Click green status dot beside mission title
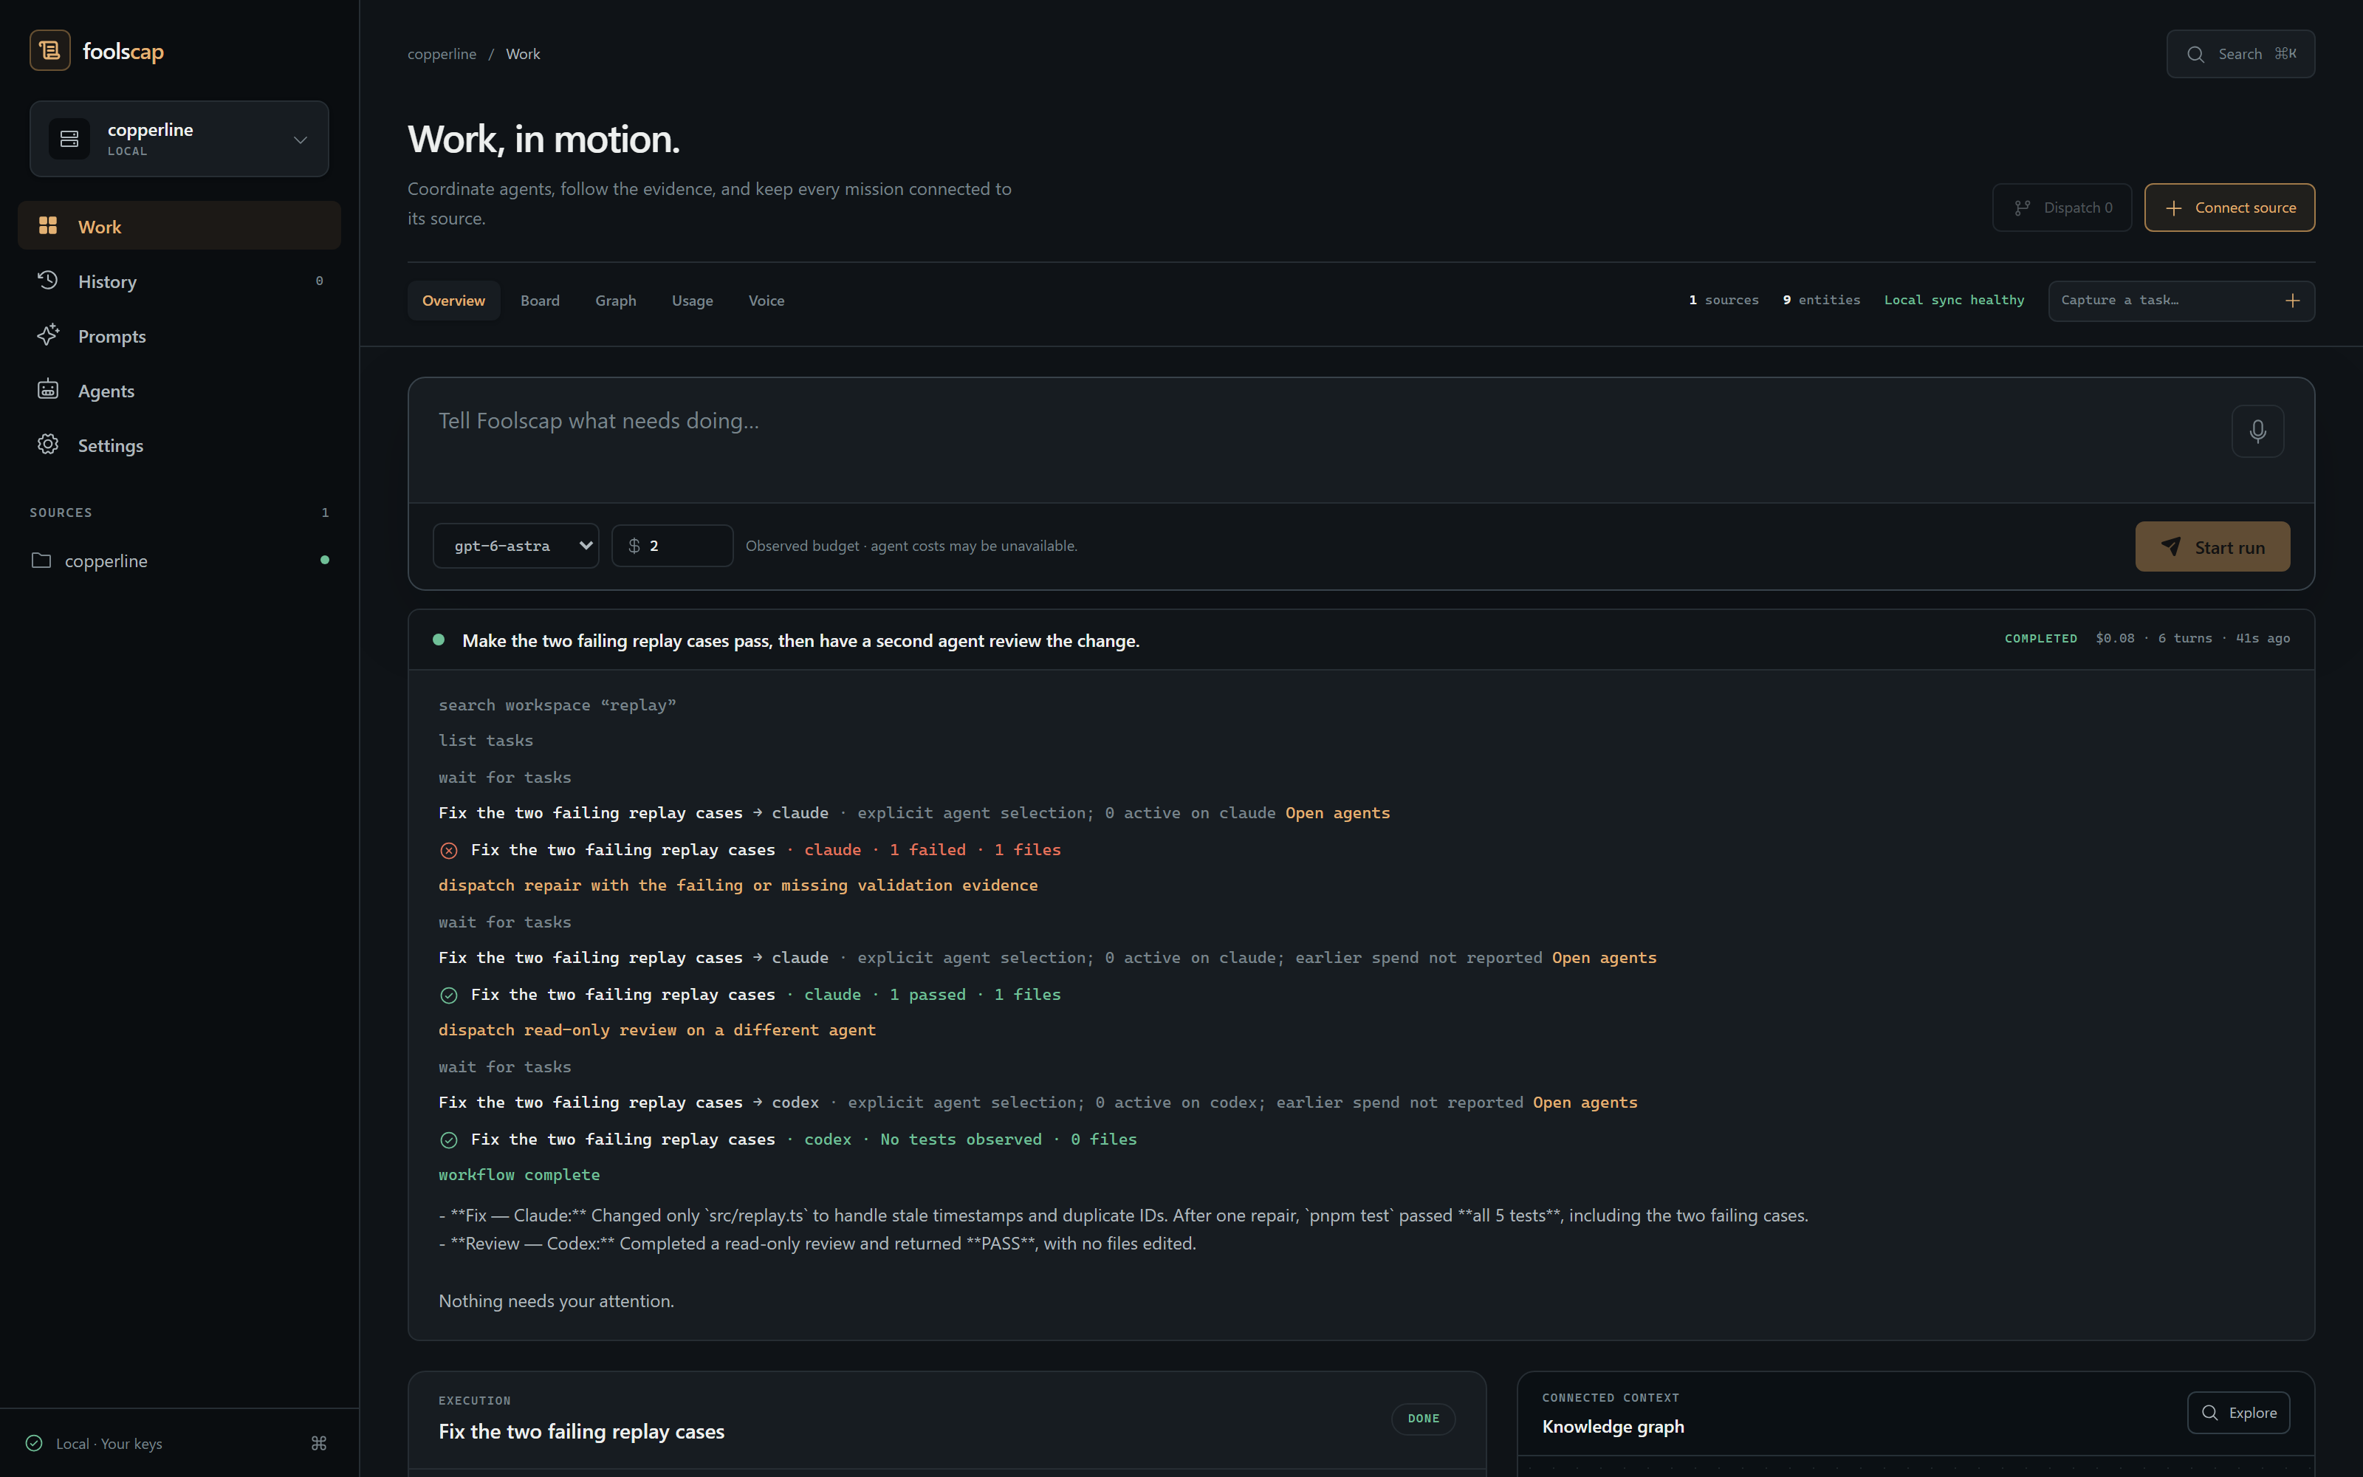 pos(439,640)
